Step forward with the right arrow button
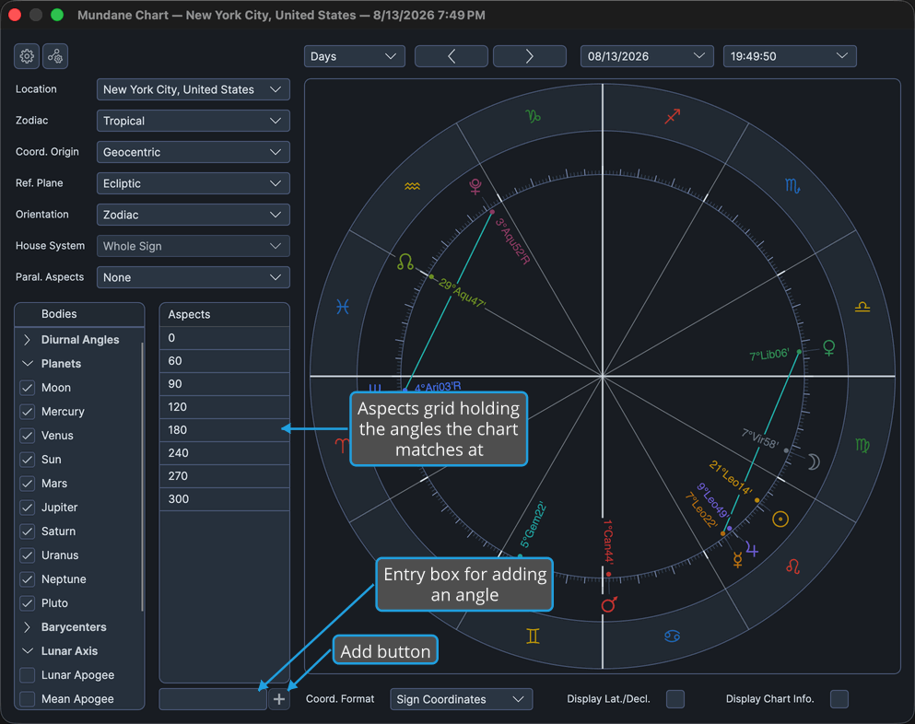 tap(529, 56)
